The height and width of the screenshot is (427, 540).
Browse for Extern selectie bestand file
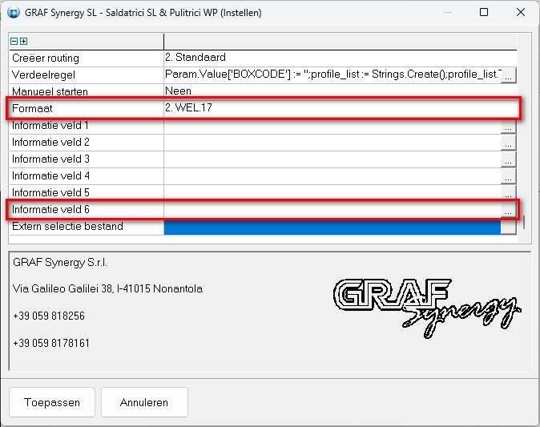[508, 227]
